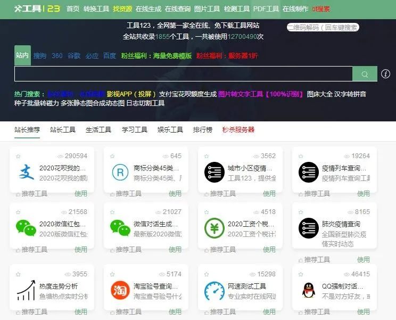Screen dimensions: 396x320
Task: Click the R trademark icon for 商标分类45类
Action: (x=120, y=173)
